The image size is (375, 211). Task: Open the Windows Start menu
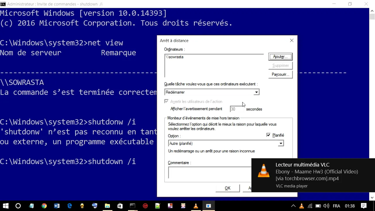click(6, 206)
